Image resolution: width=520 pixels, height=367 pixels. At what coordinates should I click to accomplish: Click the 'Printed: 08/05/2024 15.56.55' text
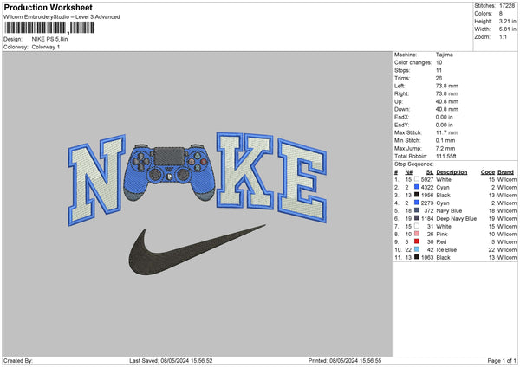tap(345, 361)
